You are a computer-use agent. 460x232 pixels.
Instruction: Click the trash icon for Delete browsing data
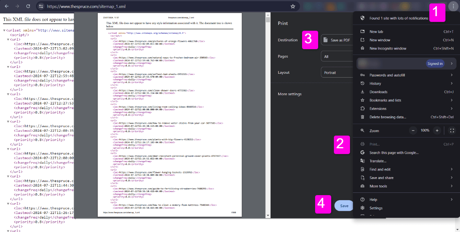(362, 117)
